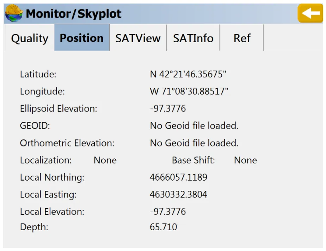Click the Localization value None
Screen dimensions: 326x251
coord(105,160)
